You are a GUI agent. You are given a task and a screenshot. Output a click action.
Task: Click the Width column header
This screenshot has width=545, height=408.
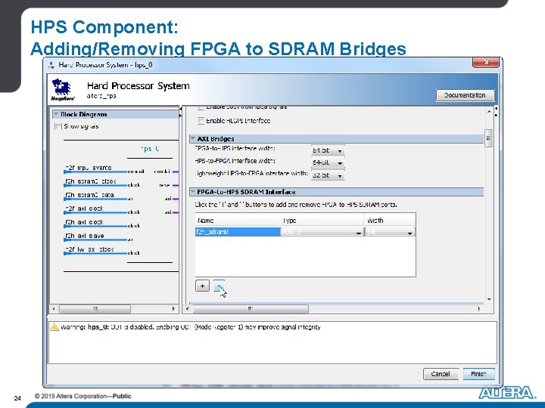(x=390, y=221)
